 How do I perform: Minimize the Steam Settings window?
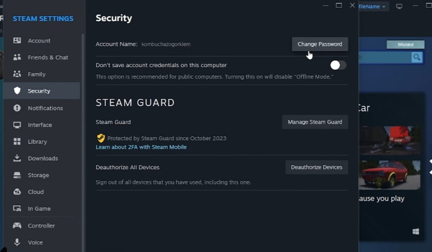[325, 5]
